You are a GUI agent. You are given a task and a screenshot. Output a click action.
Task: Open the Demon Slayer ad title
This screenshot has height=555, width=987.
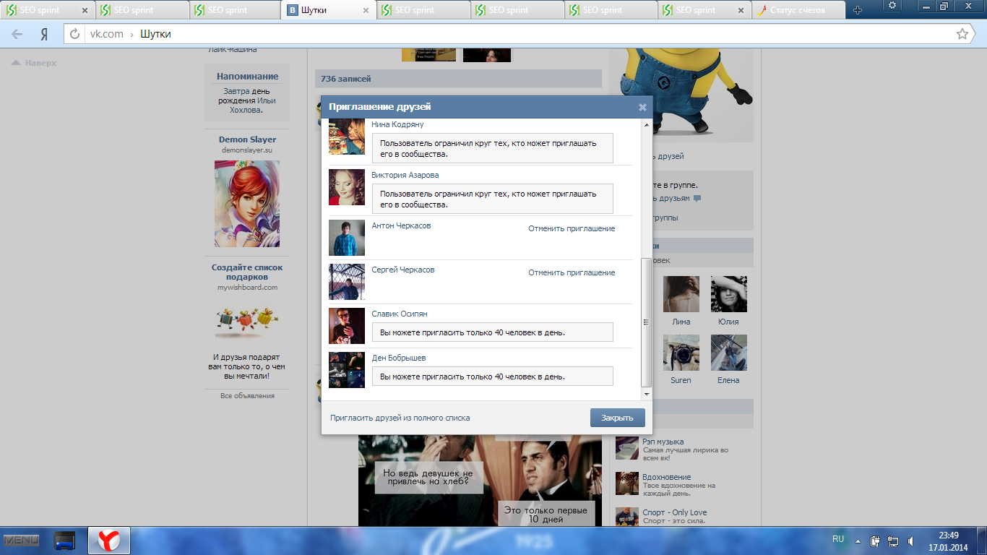tap(247, 139)
